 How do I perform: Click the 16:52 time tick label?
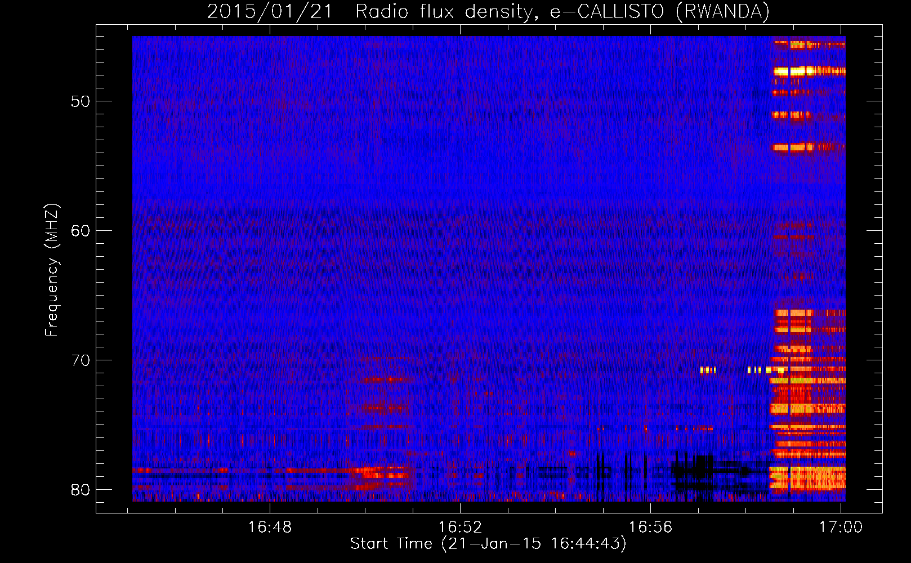click(460, 527)
